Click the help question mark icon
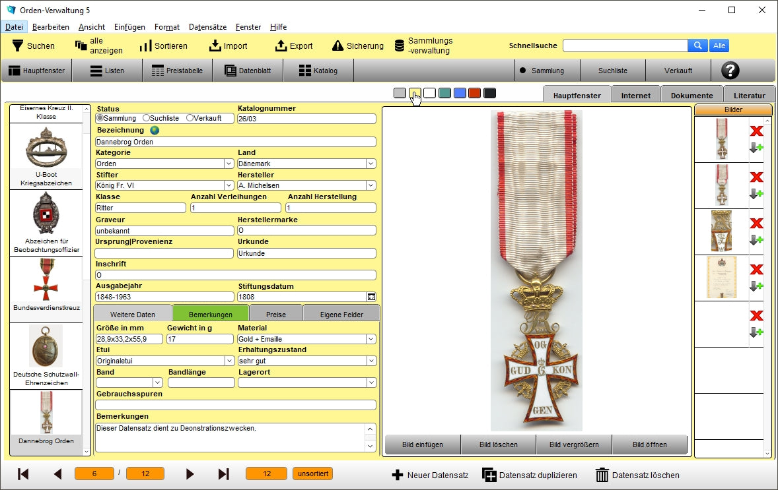The height and width of the screenshot is (490, 778). 730,71
